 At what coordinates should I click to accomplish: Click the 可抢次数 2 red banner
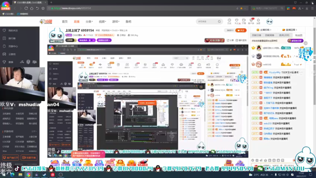pos(214,40)
